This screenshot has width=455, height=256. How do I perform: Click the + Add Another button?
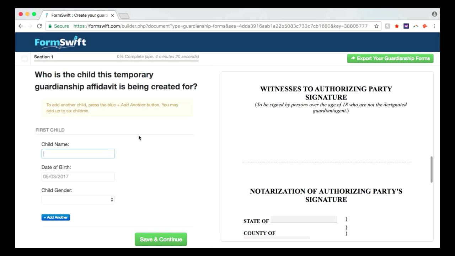(x=56, y=217)
